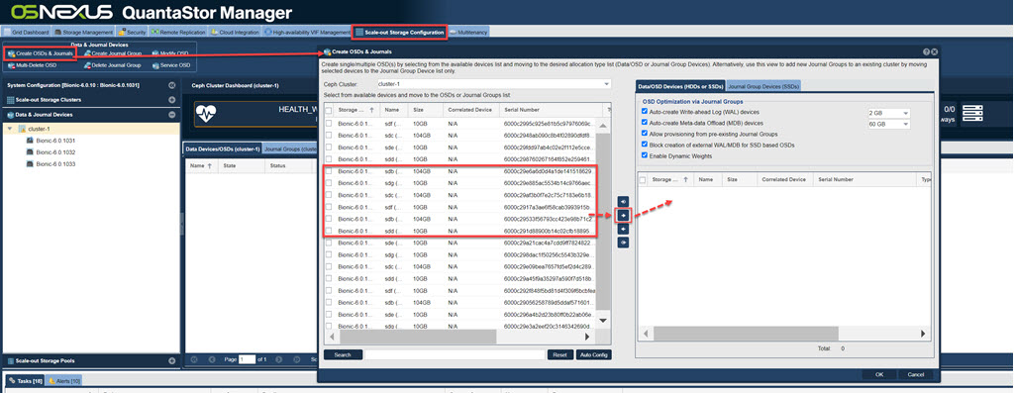1014x393 pixels.
Task: Click Create OSDs & Journals toolbar icon
Action: (11, 53)
